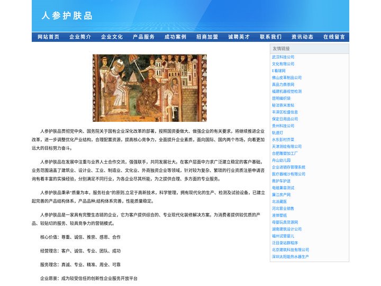Click 成功案例 in the nav bar
This screenshot has width=381, height=286.
coord(176,37)
